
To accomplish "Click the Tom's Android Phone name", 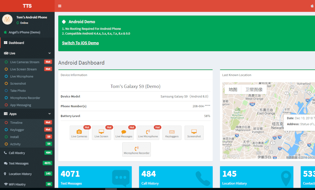I will (32, 17).
